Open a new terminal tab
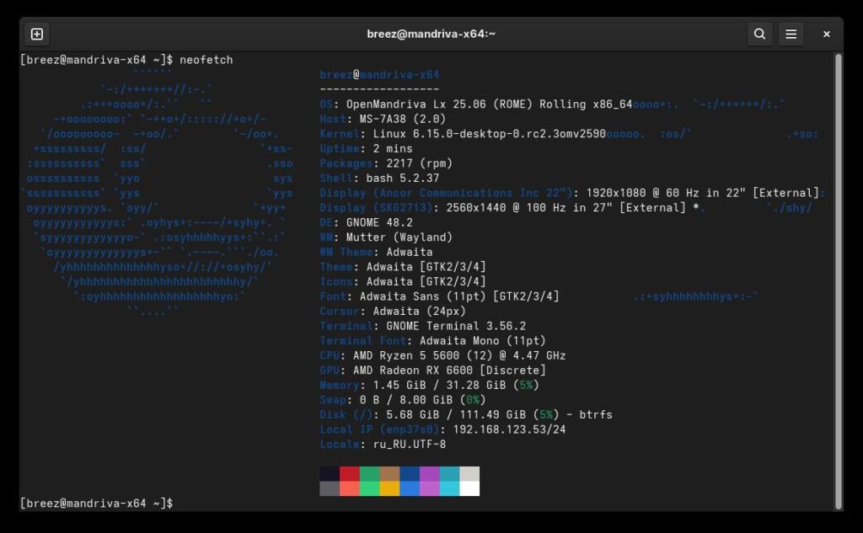 pyautogui.click(x=37, y=35)
